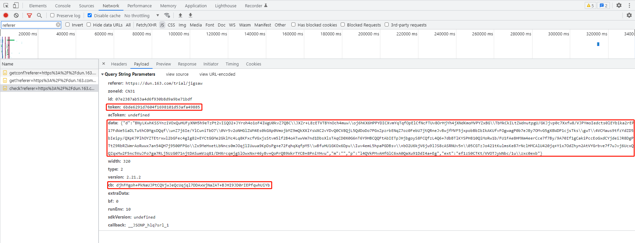
Task: Click the filter text input field
Action: tap(28, 25)
